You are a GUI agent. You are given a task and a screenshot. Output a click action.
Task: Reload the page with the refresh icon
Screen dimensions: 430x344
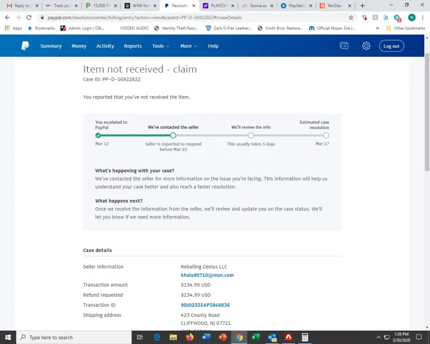(x=29, y=17)
